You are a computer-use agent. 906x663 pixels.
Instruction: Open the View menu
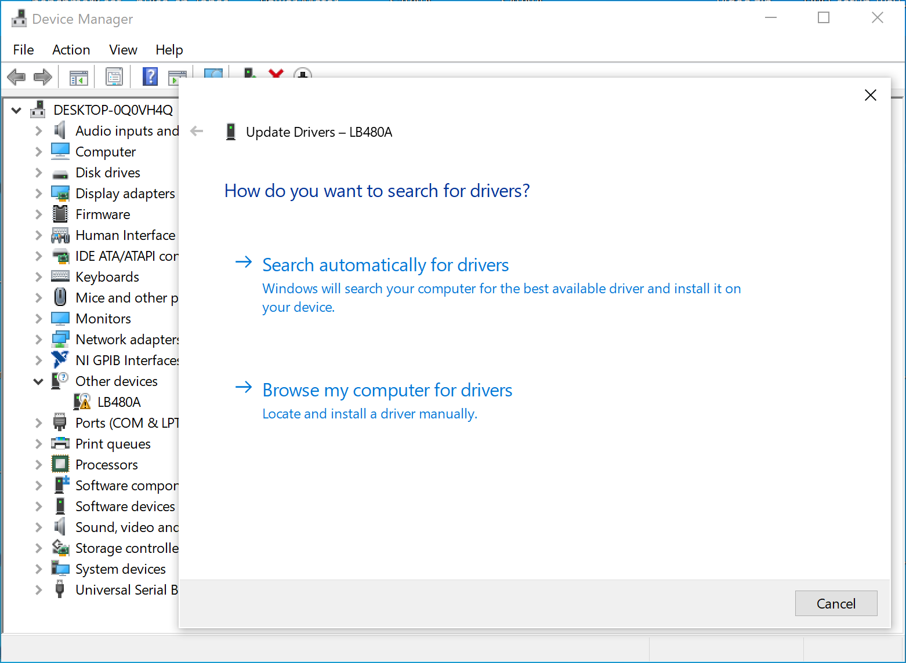(124, 50)
